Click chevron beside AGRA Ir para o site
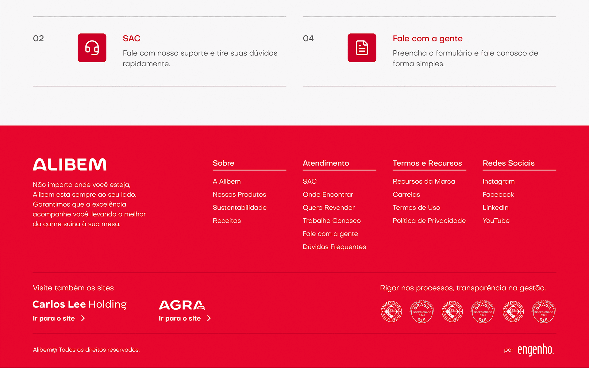 click(x=209, y=318)
